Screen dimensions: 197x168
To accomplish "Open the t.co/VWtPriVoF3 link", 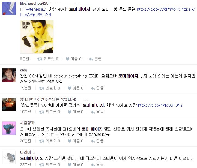I will point(159,9).
